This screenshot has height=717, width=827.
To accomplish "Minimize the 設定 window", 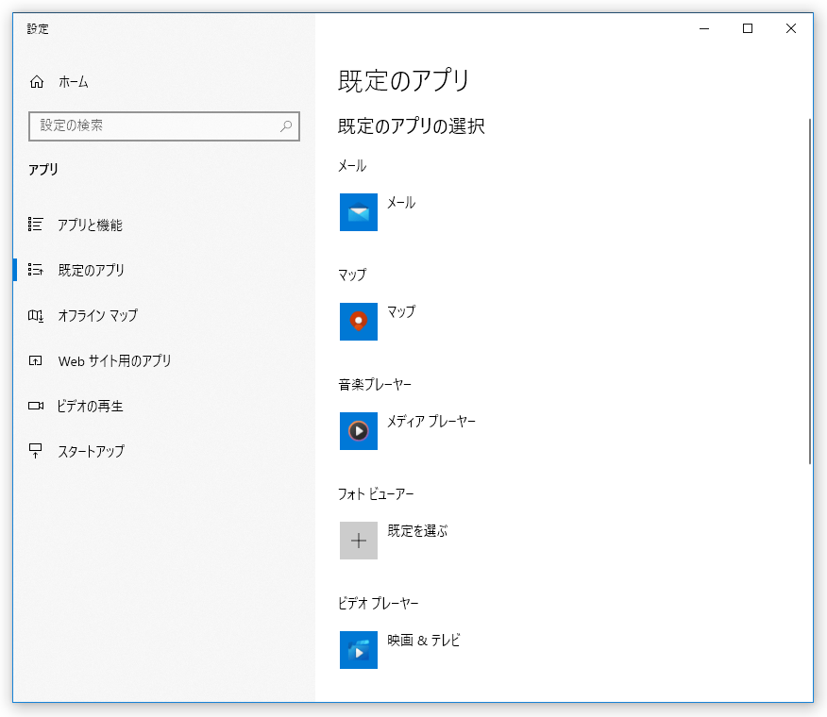I will pyautogui.click(x=704, y=28).
